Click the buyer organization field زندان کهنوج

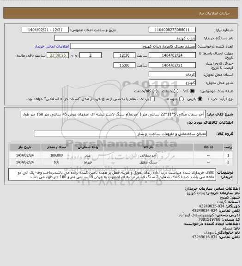(125, 38)
